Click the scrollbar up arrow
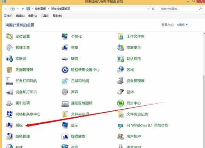The height and width of the screenshot is (148, 205). point(204,34)
